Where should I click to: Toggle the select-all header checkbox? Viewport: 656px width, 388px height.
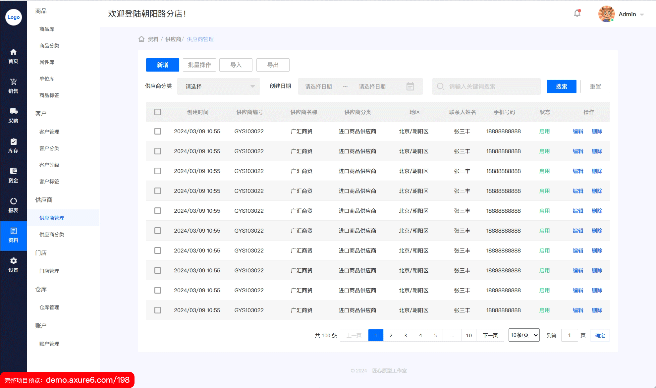point(158,112)
